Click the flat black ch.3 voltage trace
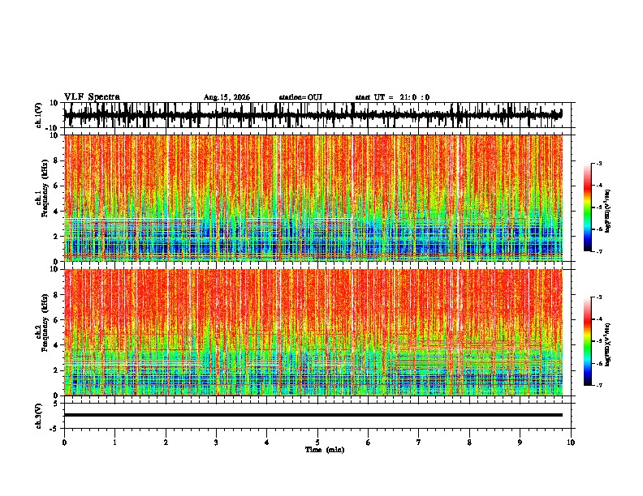Image resolution: width=643 pixels, height=496 pixels. [313, 415]
